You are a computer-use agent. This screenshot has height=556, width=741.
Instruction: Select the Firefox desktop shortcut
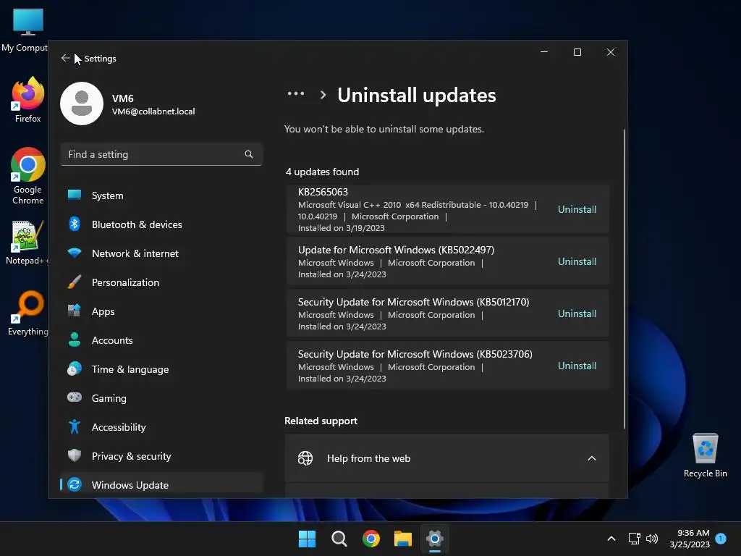coord(28,100)
